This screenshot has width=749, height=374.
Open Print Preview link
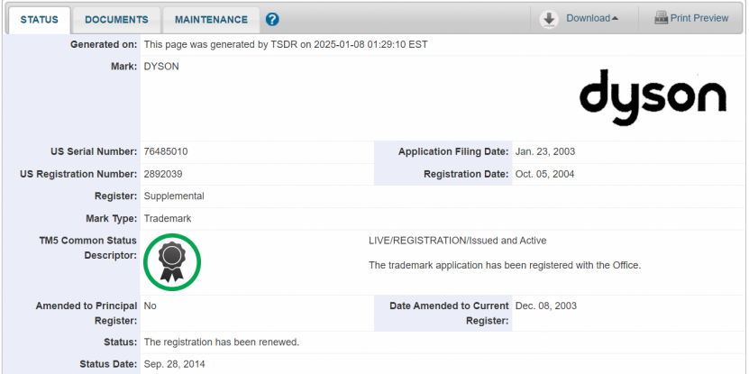(699, 18)
